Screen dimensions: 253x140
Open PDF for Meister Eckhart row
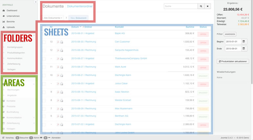[58, 101]
